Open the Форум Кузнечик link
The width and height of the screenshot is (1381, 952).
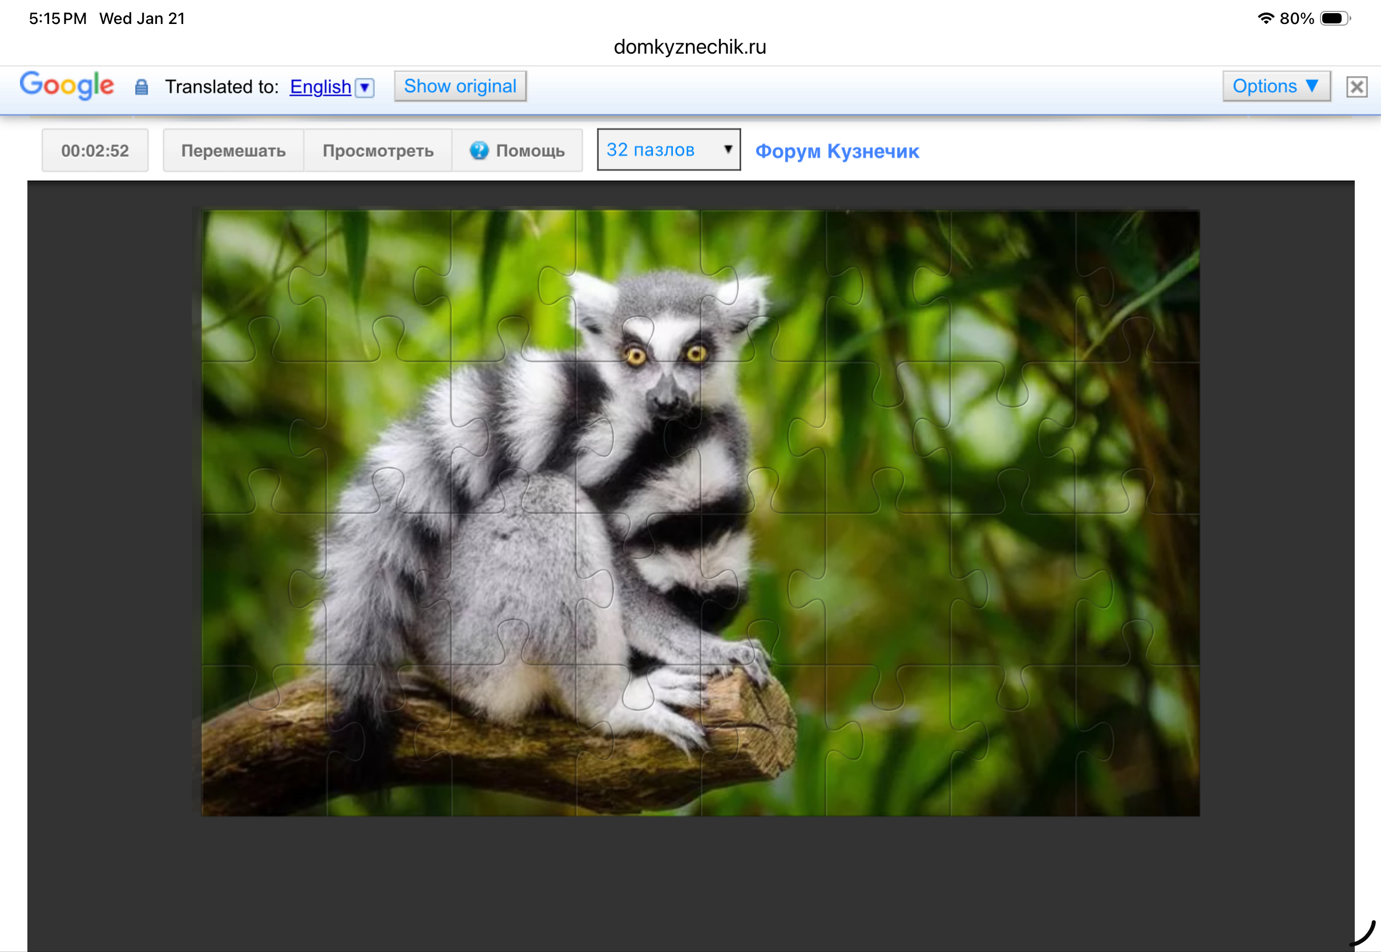pyautogui.click(x=837, y=151)
